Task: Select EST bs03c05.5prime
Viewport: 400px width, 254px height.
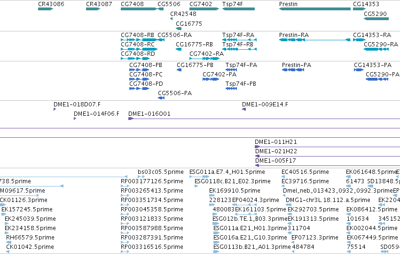Action: pyautogui.click(x=141, y=177)
